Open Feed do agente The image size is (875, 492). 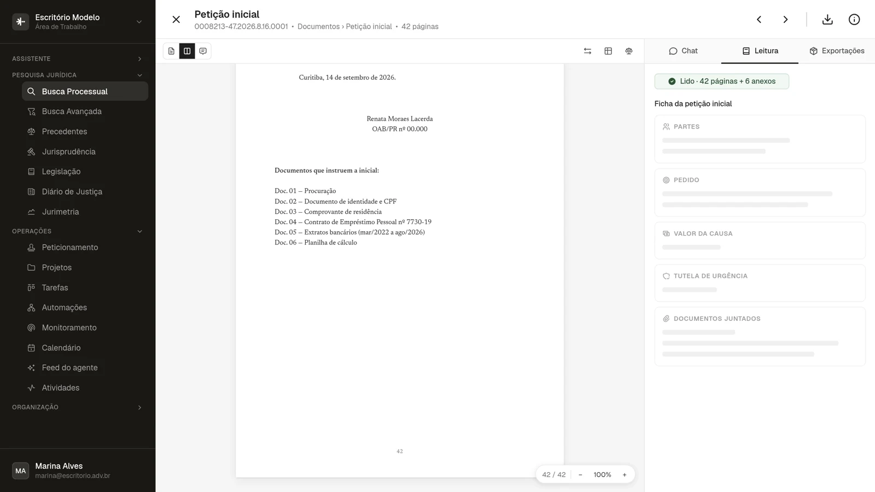(x=85, y=368)
